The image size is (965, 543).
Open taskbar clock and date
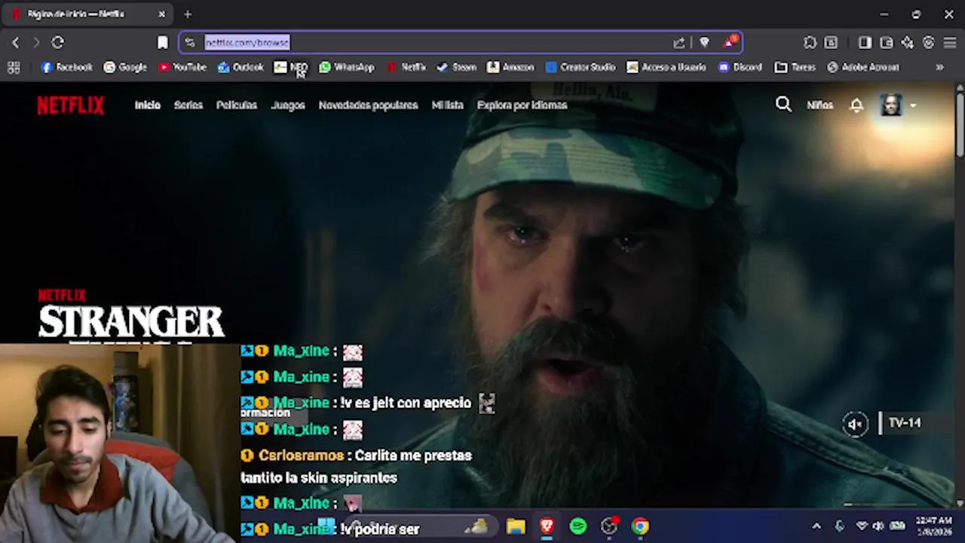coord(934,526)
